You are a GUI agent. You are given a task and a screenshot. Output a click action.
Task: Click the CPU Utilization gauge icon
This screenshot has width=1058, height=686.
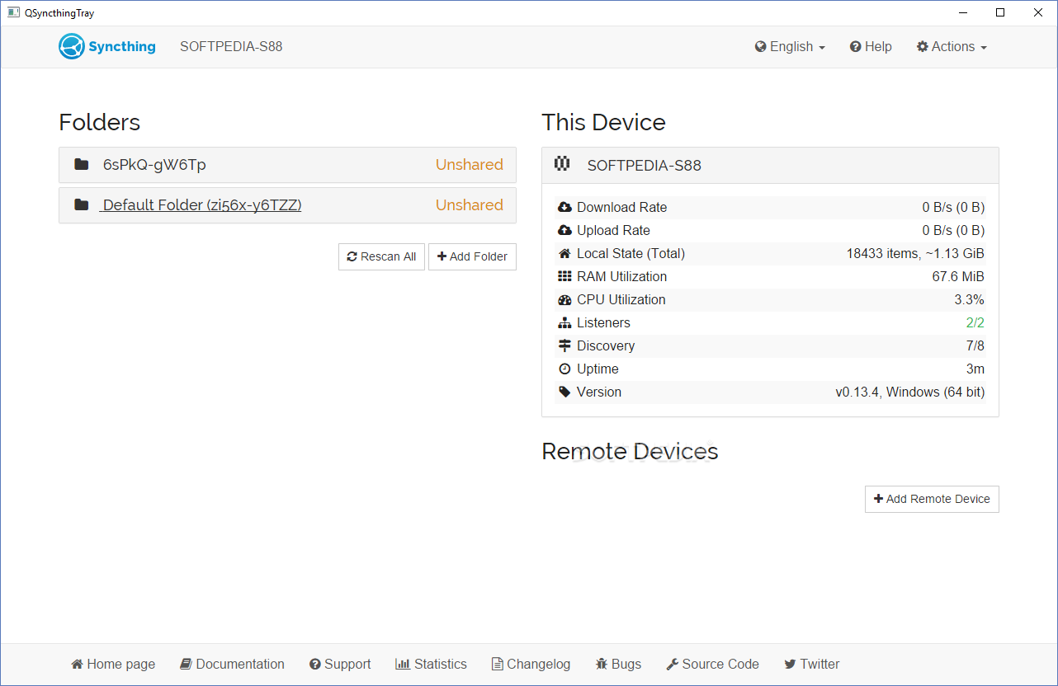(x=564, y=299)
